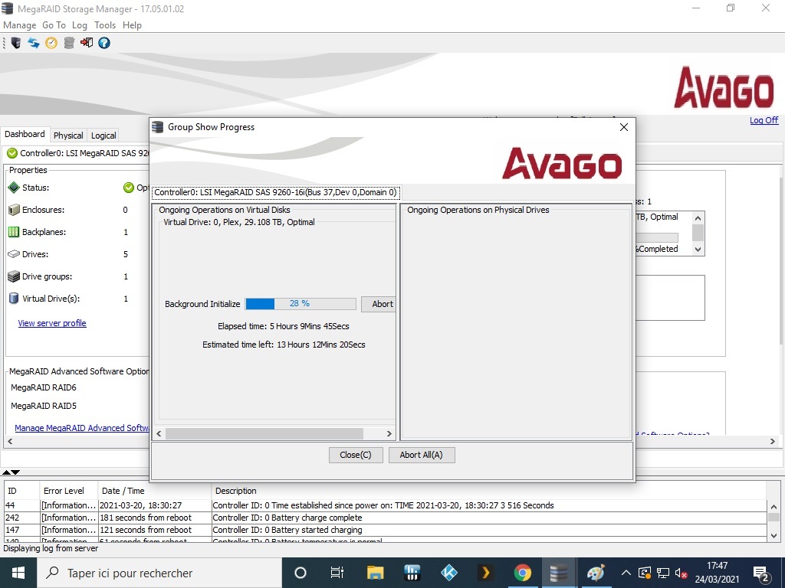Select the Battery started charging log row

click(x=386, y=530)
